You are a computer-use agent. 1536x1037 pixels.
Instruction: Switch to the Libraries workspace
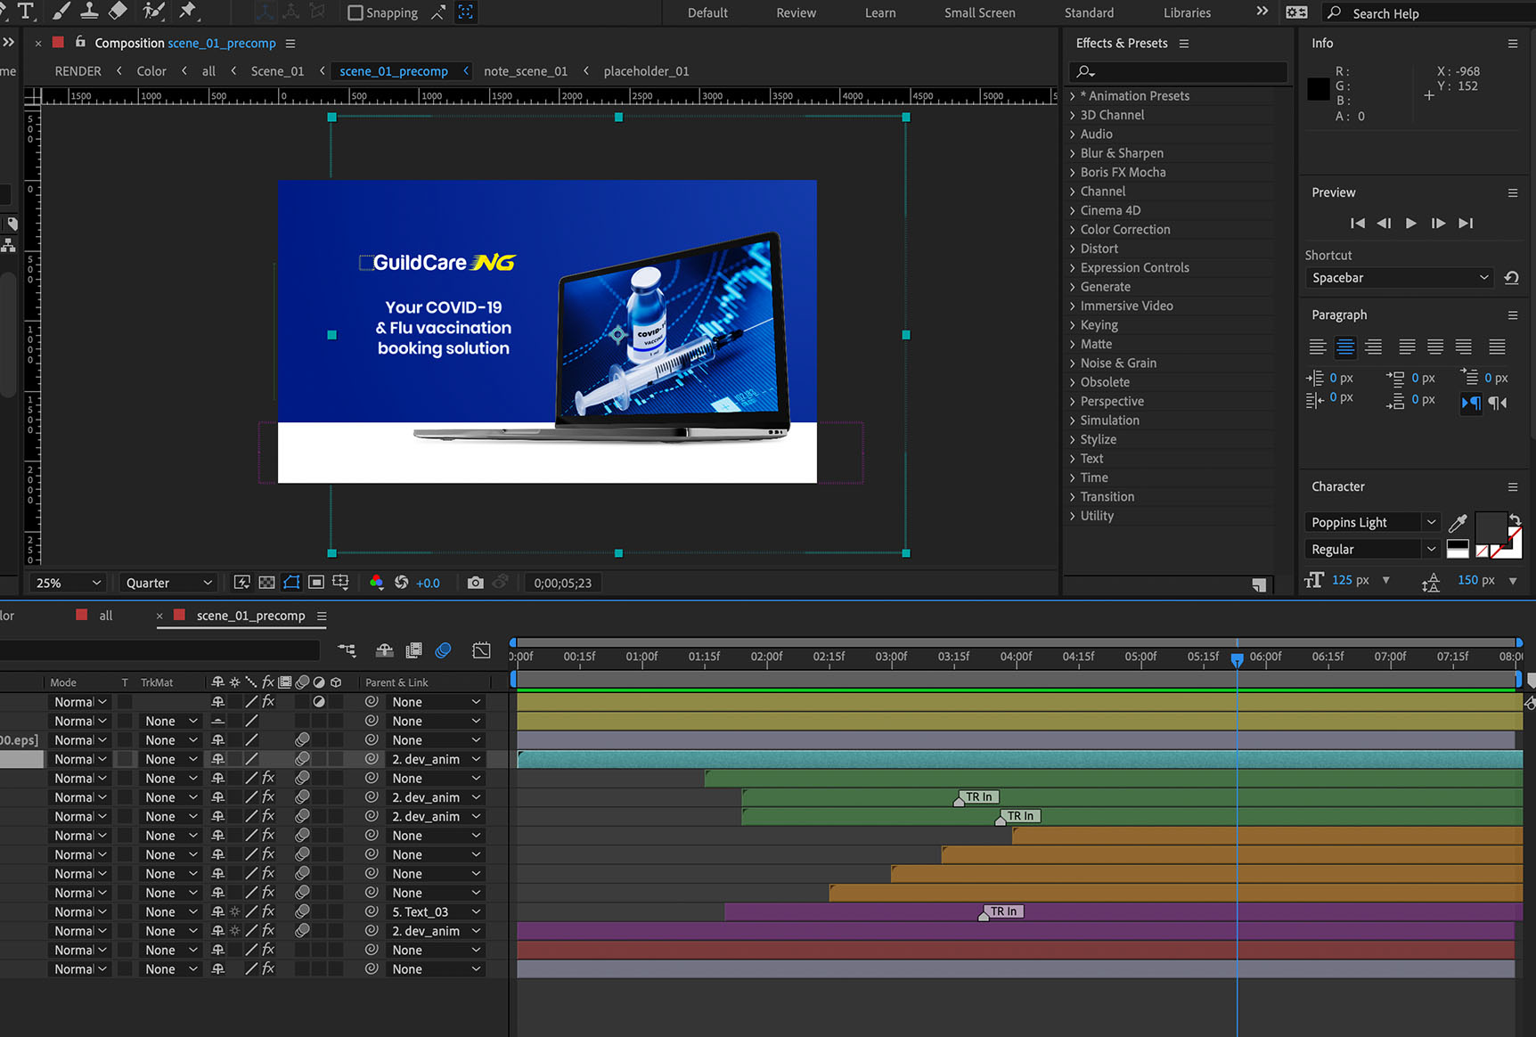1187,12
